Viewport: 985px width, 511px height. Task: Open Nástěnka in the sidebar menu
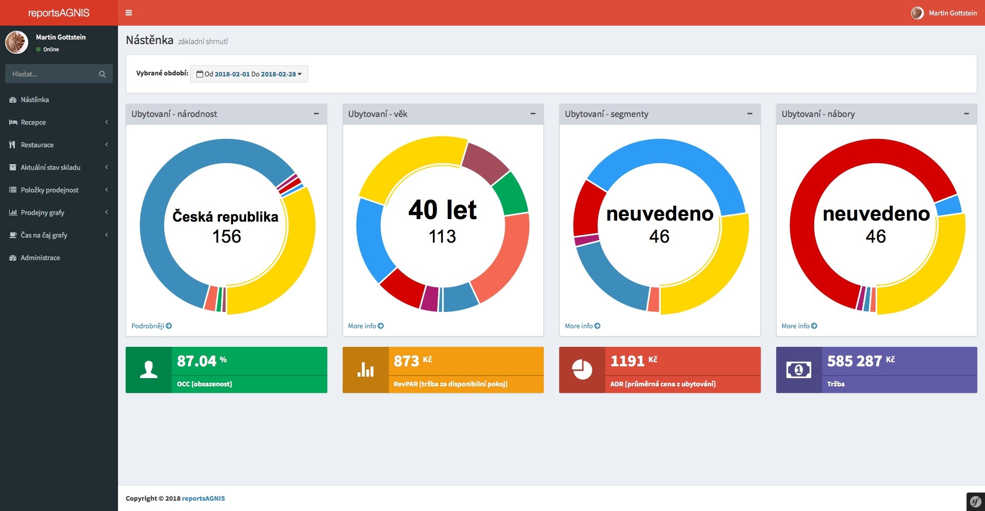pos(35,100)
